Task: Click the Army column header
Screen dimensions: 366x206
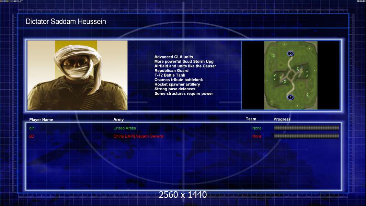Action: [118, 119]
